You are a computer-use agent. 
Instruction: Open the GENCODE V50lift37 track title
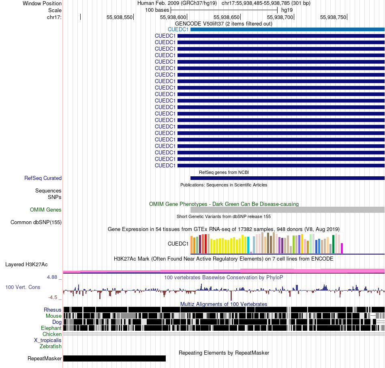(224, 24)
